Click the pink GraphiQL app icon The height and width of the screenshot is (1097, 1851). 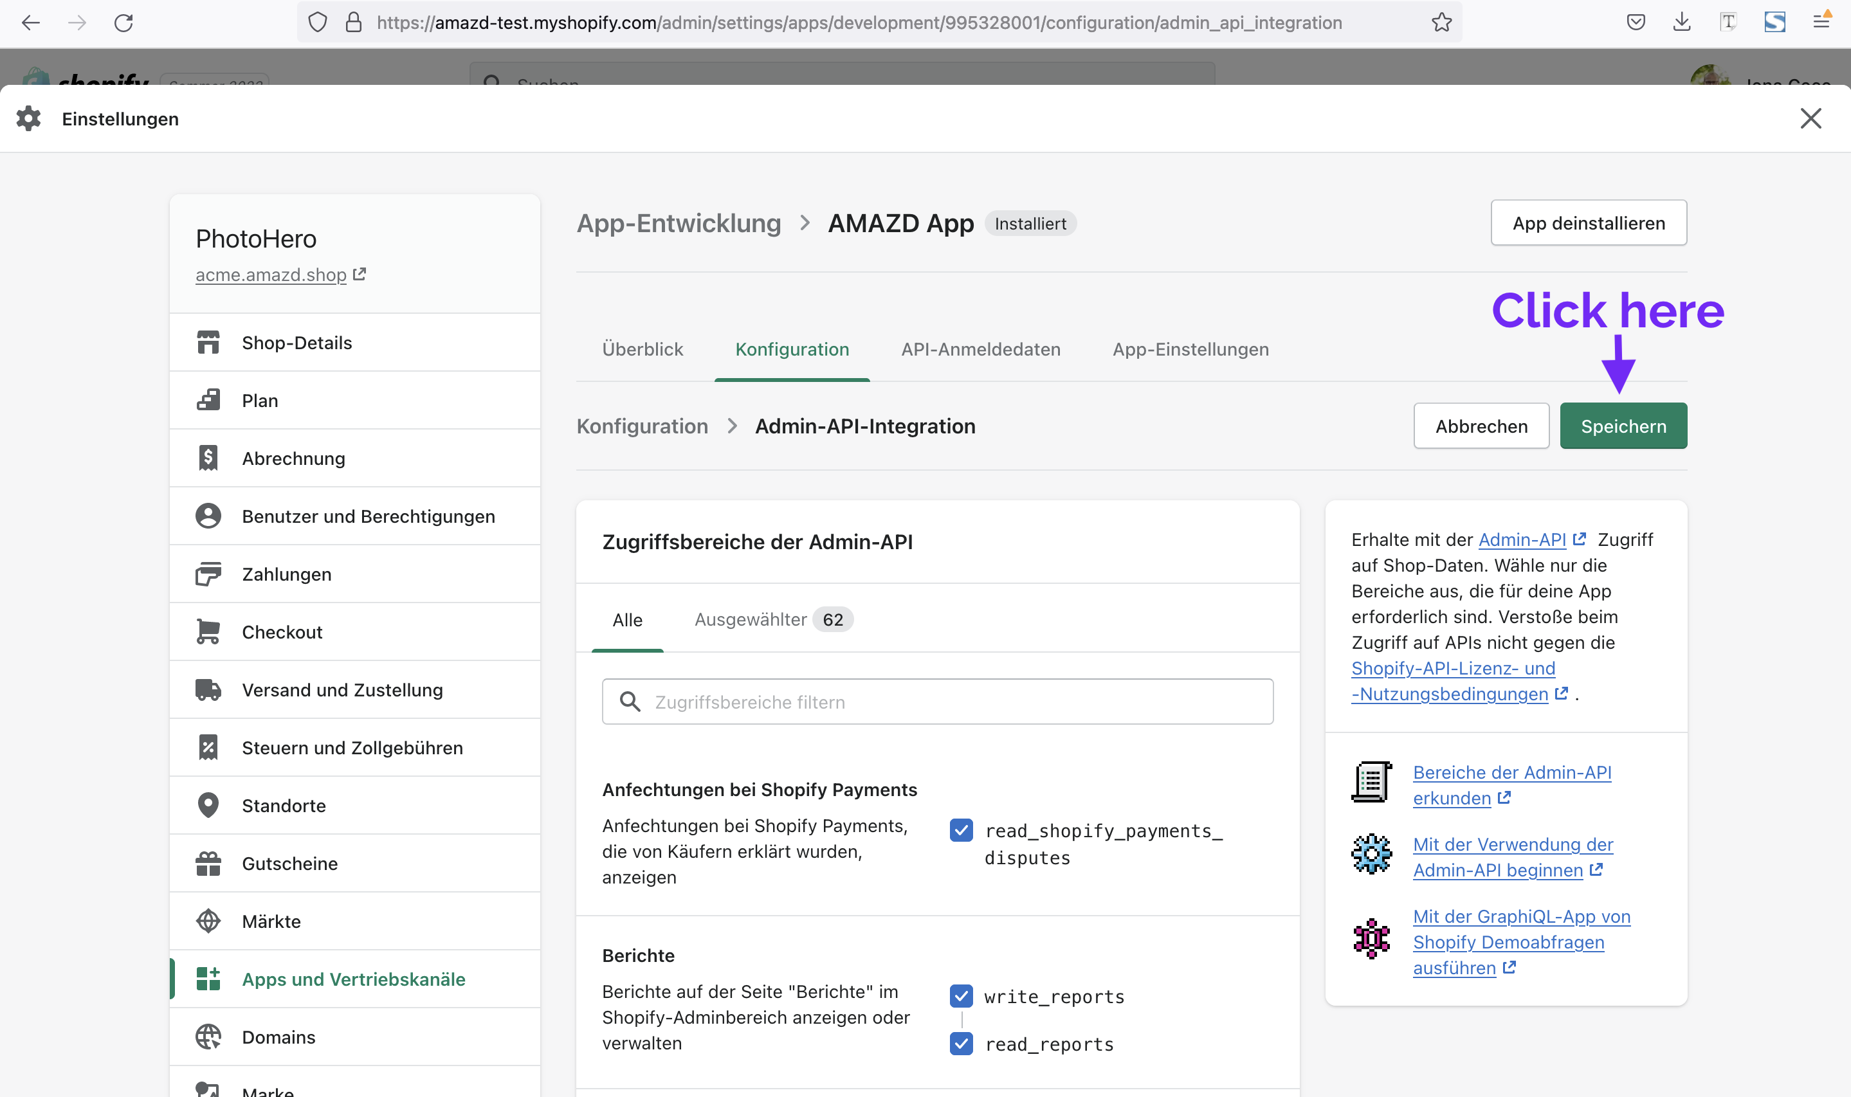pos(1371,938)
